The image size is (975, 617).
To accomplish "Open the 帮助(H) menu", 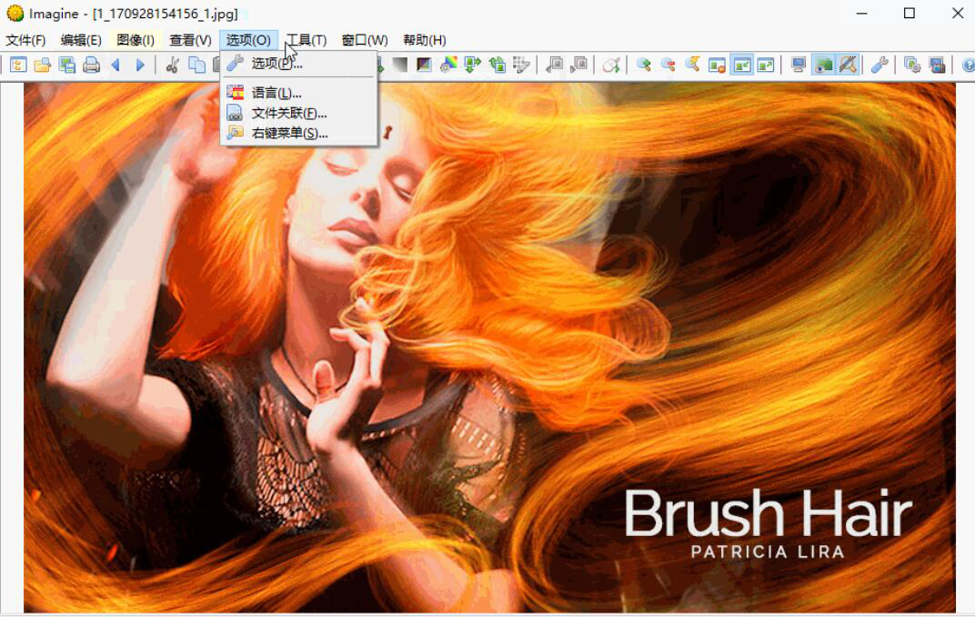I will pos(424,40).
